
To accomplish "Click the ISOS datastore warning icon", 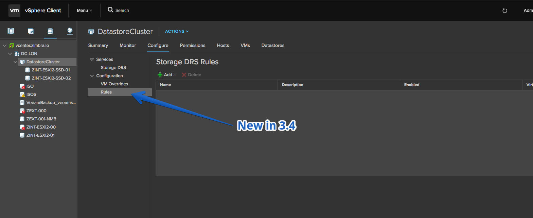I will click(22, 95).
